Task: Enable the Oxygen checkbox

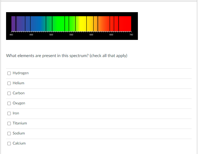Action: (x=9, y=103)
